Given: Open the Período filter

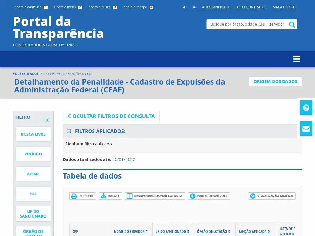Looking at the screenshot, I should pyautogui.click(x=33, y=154).
